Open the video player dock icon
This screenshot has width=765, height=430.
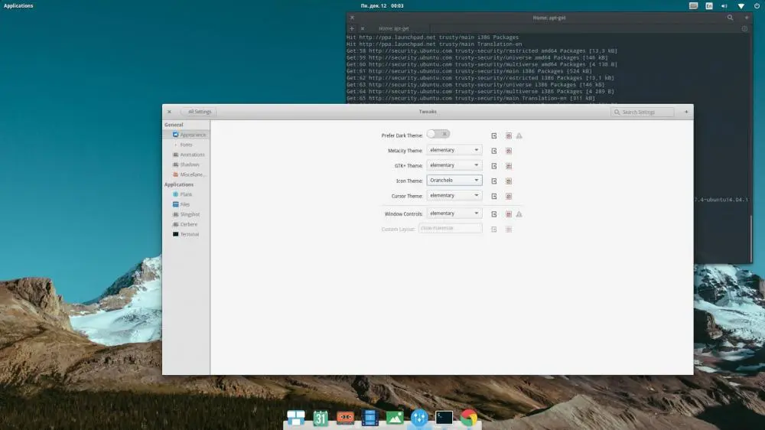369,418
